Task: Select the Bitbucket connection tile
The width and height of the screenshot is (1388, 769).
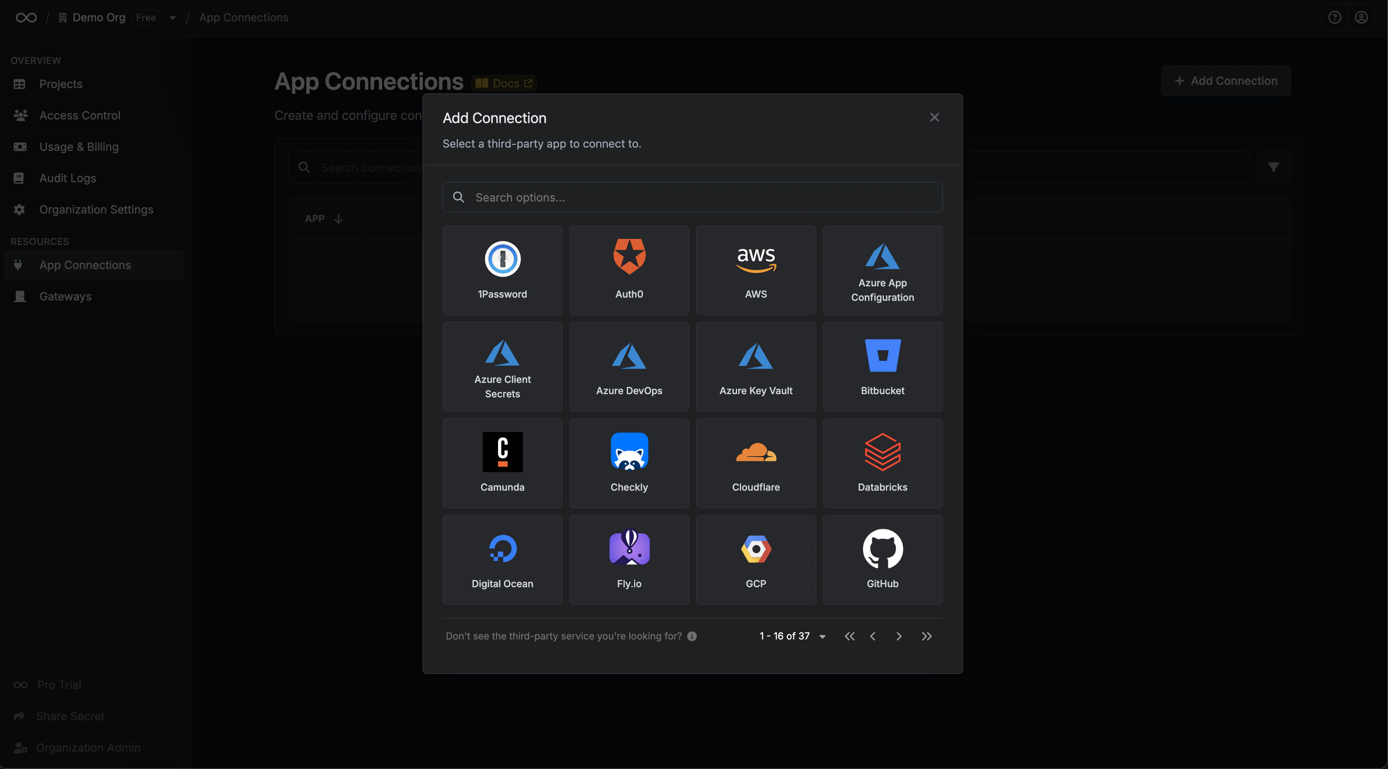Action: pos(882,367)
